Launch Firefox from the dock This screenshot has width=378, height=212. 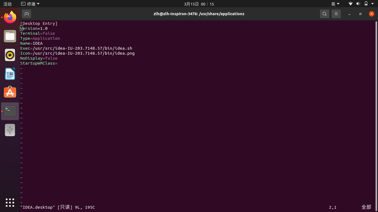(x=10, y=17)
